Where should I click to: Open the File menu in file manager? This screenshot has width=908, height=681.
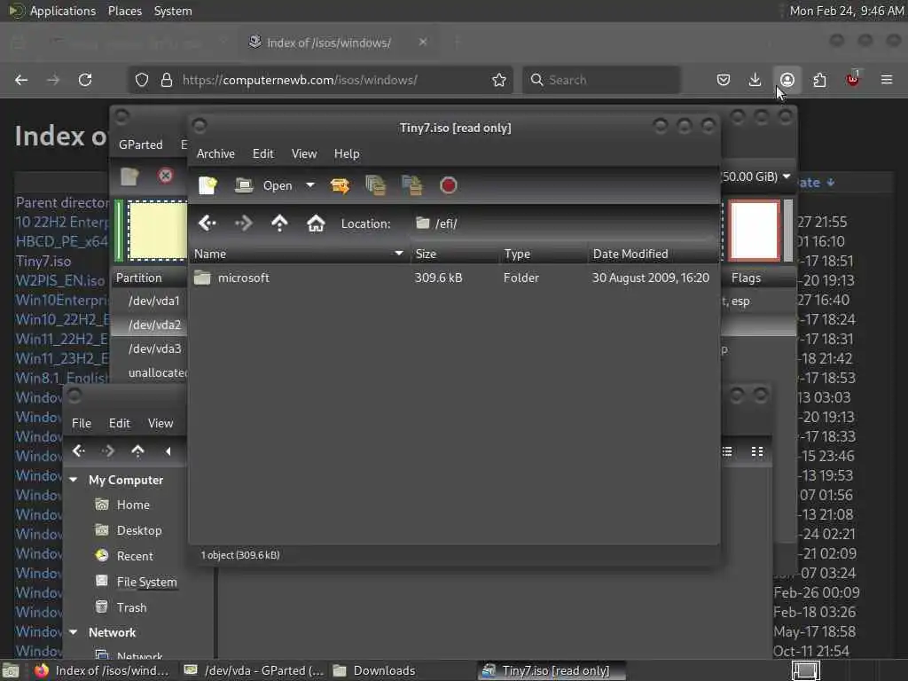pos(82,423)
